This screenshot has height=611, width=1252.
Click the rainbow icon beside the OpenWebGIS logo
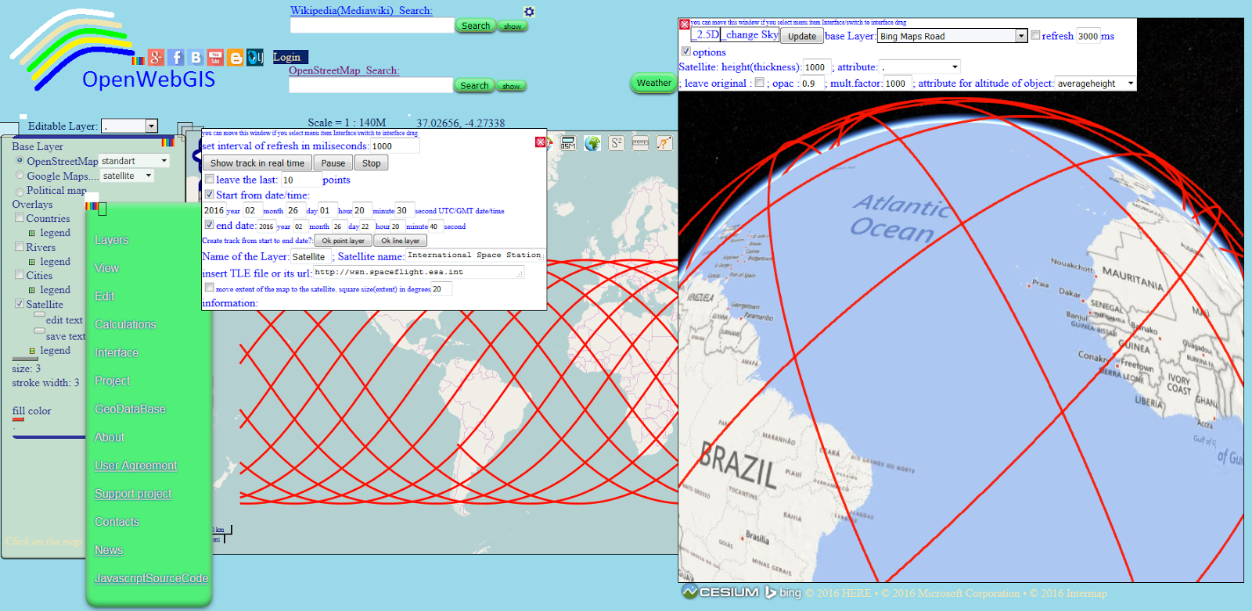point(139,60)
